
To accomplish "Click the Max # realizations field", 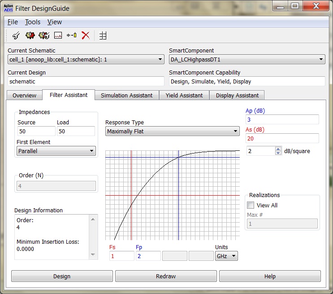I will [x=282, y=224].
